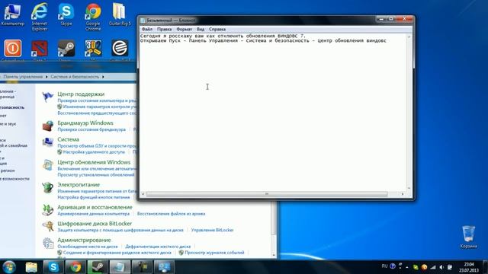Open the Администрирование heading link

(84, 241)
